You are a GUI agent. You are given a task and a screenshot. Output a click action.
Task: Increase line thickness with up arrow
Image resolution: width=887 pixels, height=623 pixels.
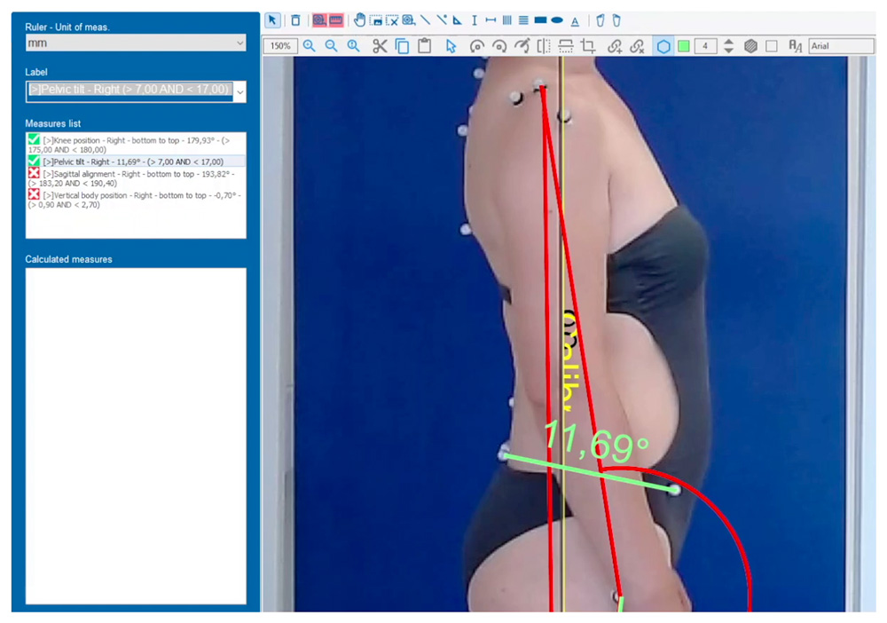tap(728, 42)
